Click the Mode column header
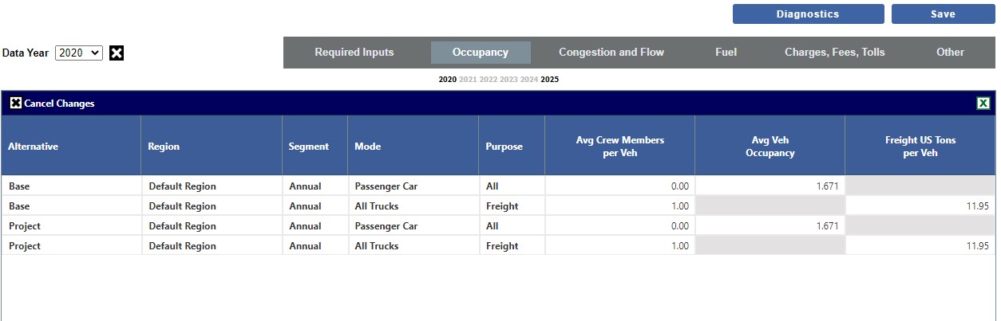This screenshot has width=1001, height=321. [413, 146]
